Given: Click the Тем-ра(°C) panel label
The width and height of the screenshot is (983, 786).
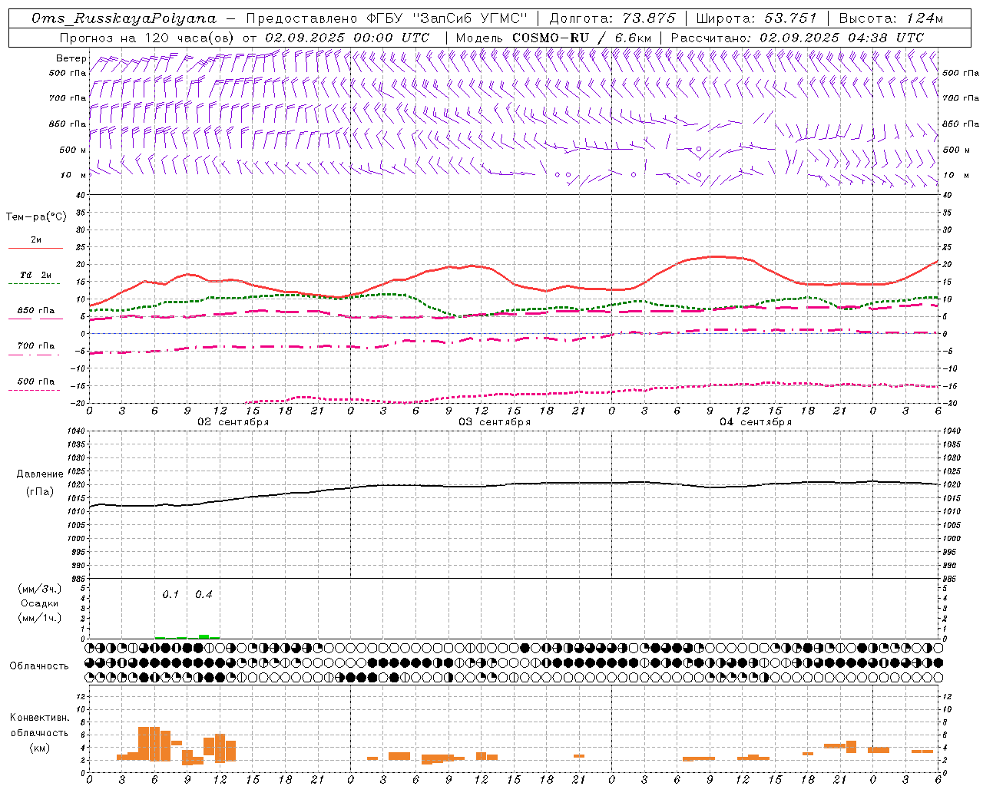Looking at the screenshot, I should click(36, 217).
